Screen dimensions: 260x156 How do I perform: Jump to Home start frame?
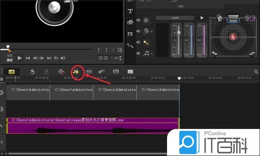click(28, 58)
